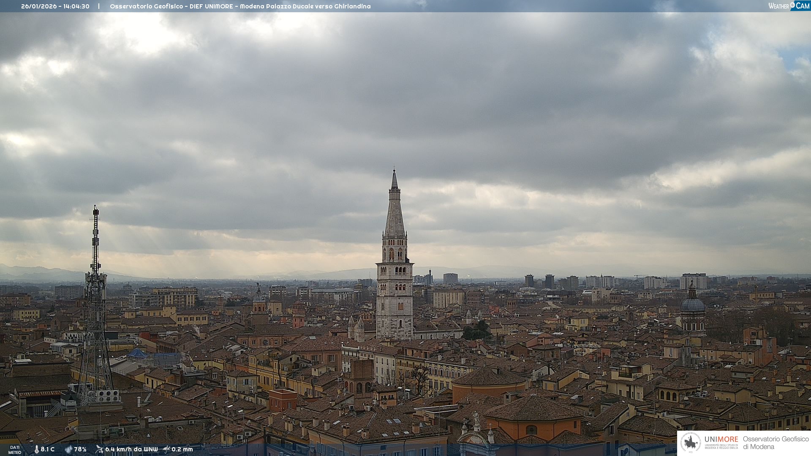Click the camera lens icon in WeatherCam logo
811x456 pixels.
tap(792, 5)
